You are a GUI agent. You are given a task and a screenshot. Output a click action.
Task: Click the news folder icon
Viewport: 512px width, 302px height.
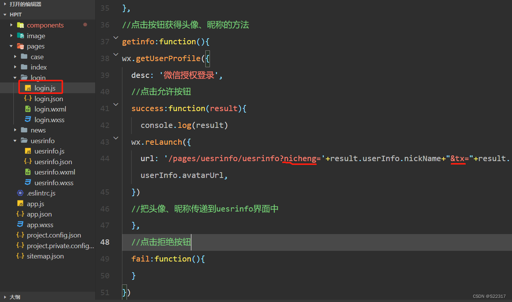pos(24,130)
